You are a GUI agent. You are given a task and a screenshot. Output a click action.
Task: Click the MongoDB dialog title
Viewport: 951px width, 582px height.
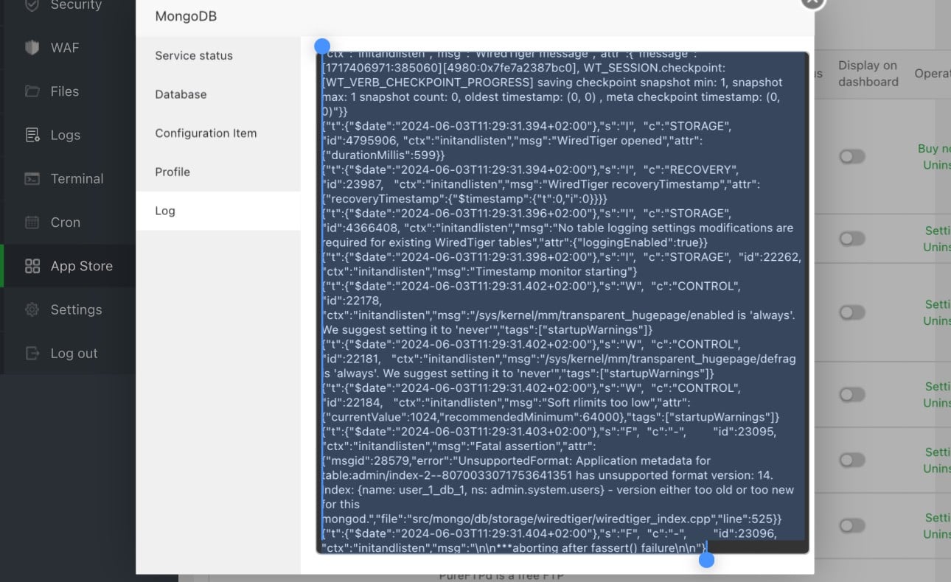(x=186, y=16)
